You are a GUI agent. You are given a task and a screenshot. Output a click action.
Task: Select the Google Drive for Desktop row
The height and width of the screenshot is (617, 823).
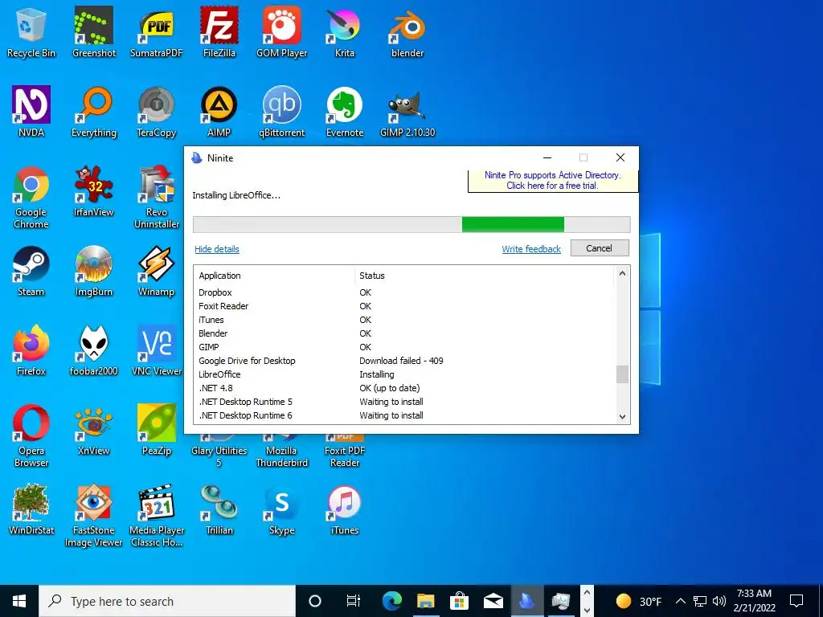click(404, 361)
